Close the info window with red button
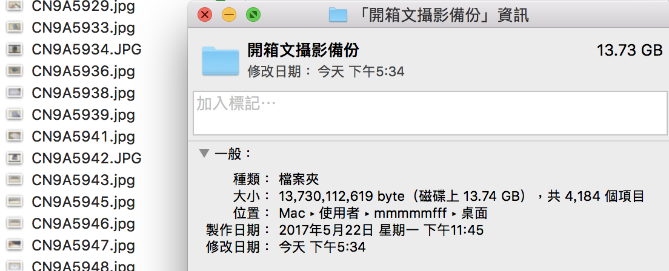 tap(205, 15)
